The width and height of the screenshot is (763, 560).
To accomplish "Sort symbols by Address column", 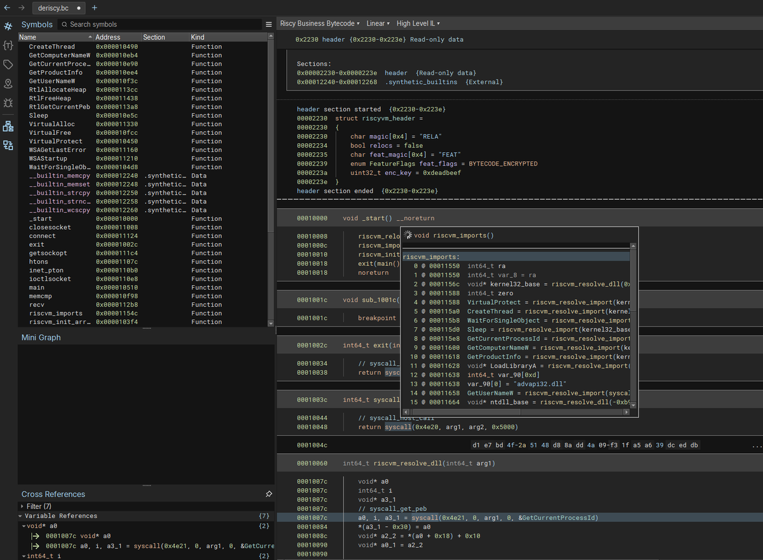I will [x=117, y=38].
